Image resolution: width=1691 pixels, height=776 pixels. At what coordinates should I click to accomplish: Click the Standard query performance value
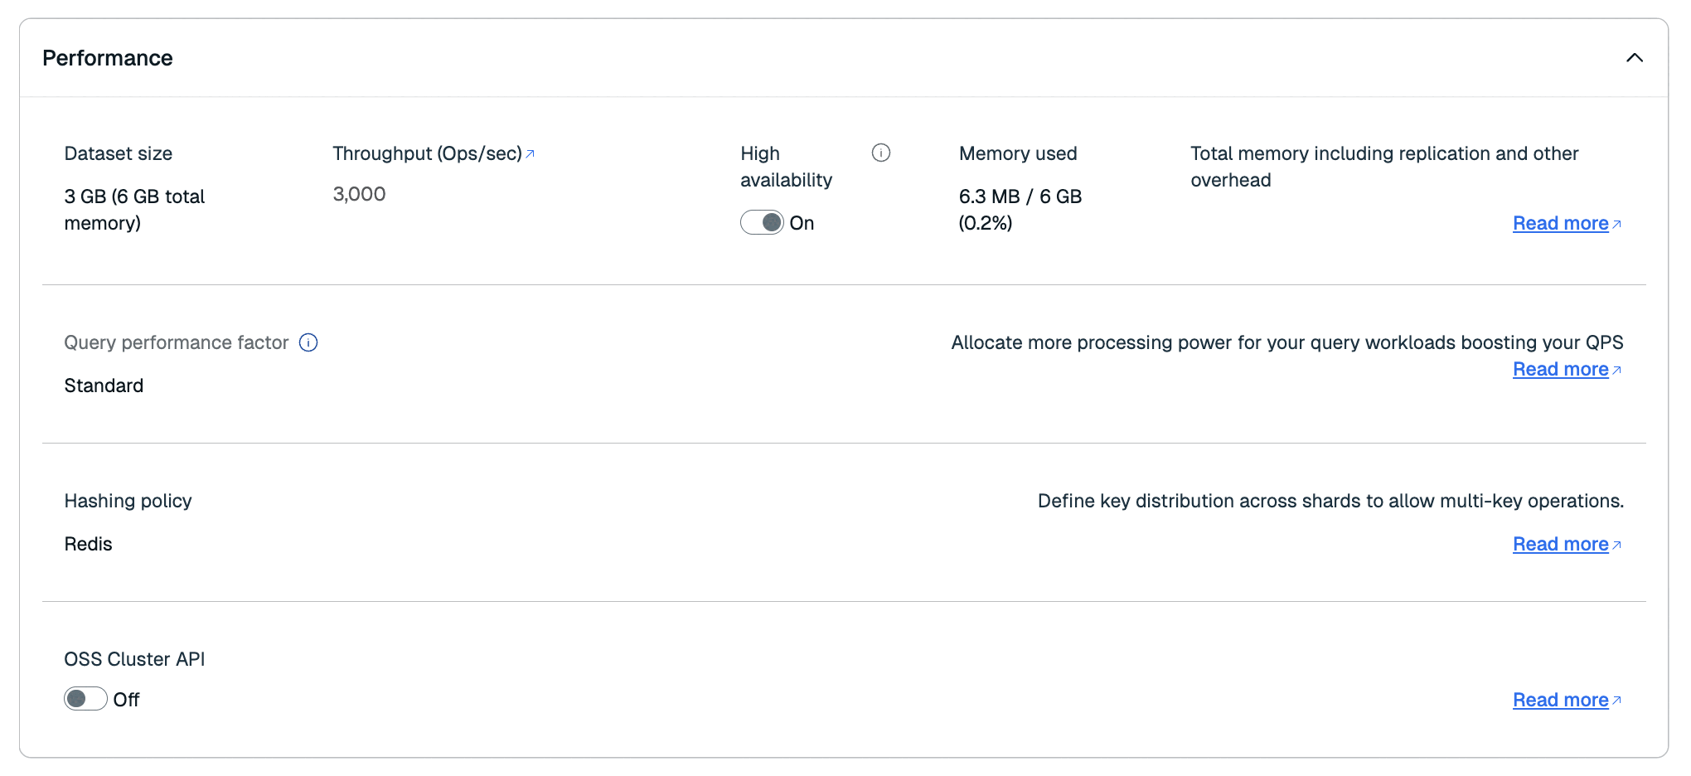coord(104,386)
